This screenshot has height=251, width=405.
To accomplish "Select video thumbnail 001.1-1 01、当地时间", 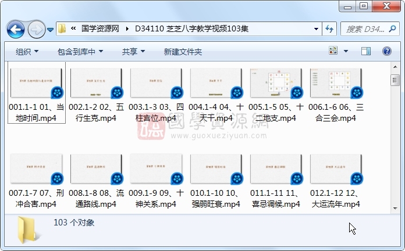I will (37, 83).
